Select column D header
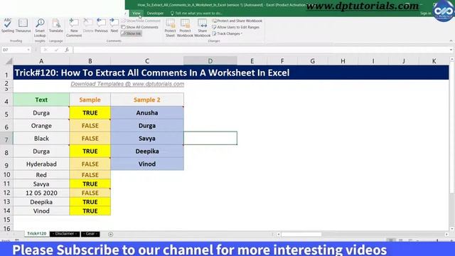Screen dimensions: 455x256 tap(210, 61)
